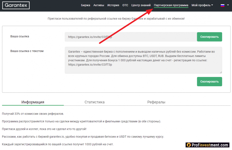Go to Биржа in the navigation bar

click(x=86, y=5)
